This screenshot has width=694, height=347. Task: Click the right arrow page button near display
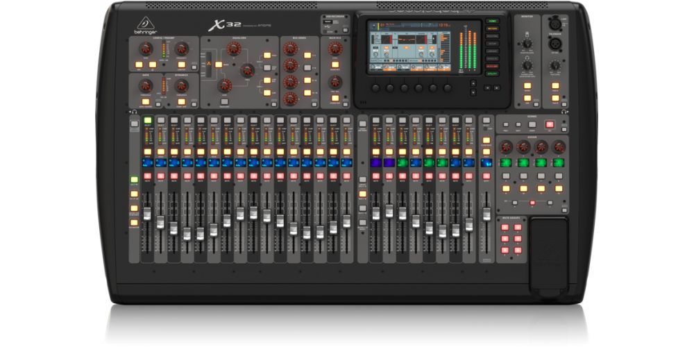click(497, 87)
